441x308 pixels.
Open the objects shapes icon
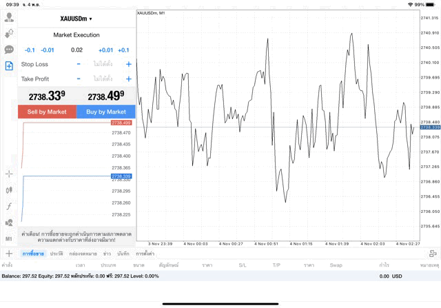9,223
